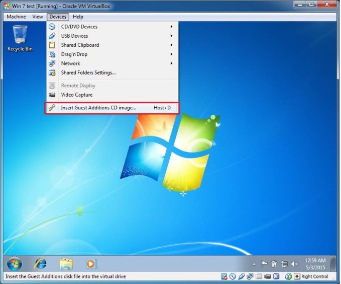Open the View menu
Viewport: 341px width, 284px height.
(37, 17)
